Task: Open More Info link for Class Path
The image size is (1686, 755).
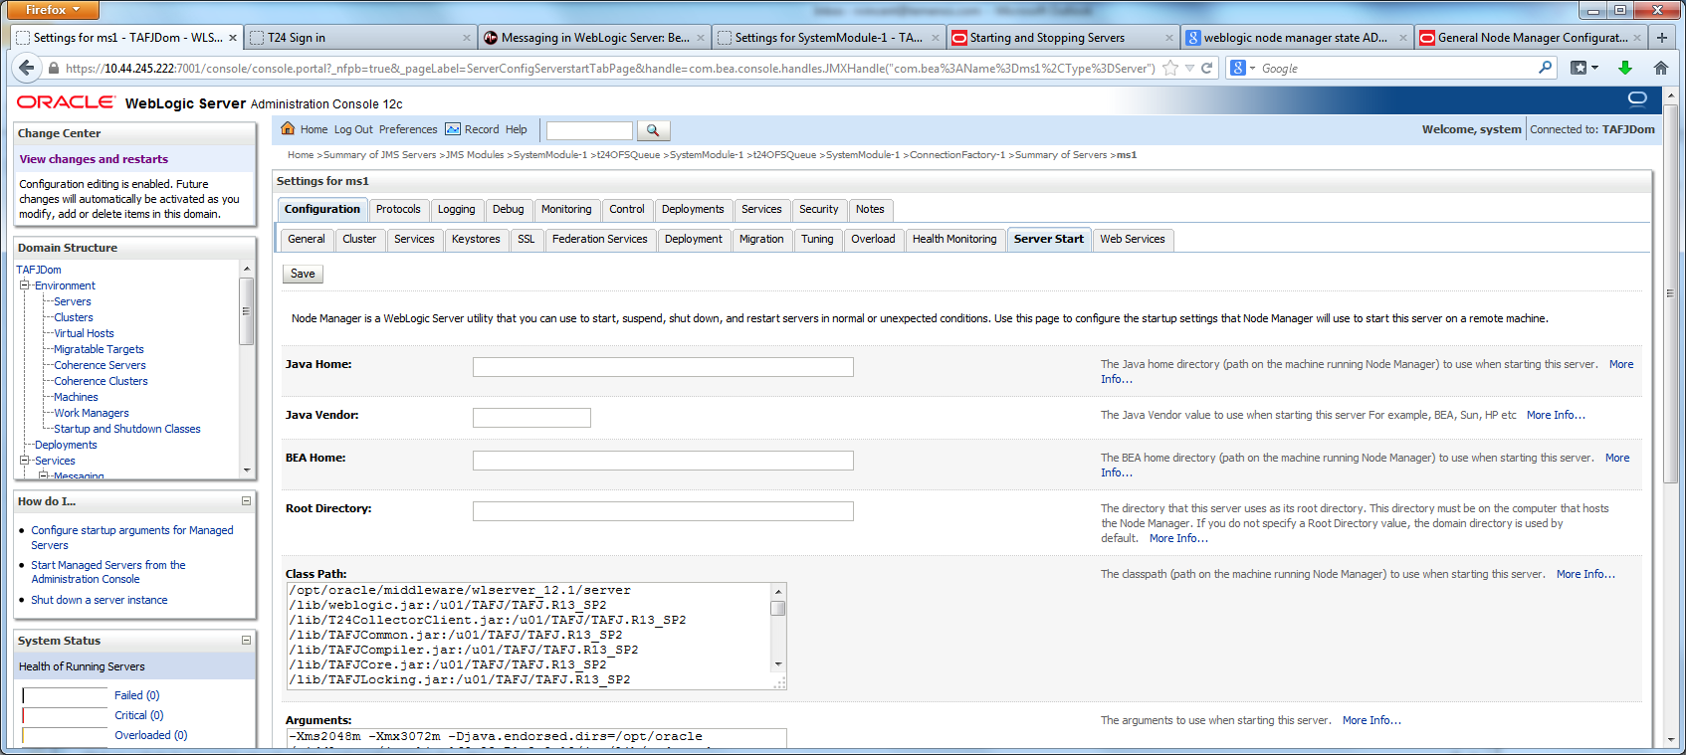Action: point(1585,574)
